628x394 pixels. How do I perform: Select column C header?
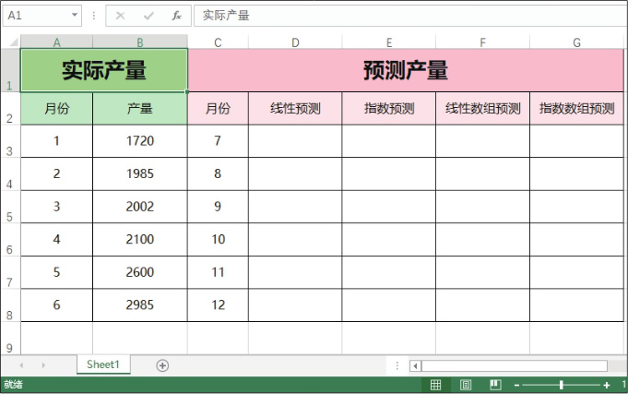[218, 42]
